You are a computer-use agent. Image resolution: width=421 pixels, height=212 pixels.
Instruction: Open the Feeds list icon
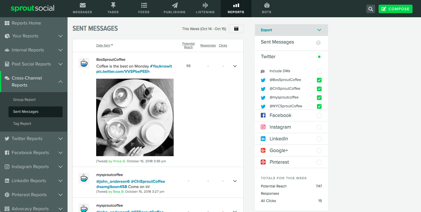pyautogui.click(x=144, y=5)
